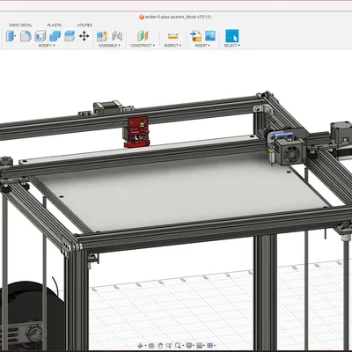Select the Combine tool icon
This screenshot has height=352, width=352.
pyautogui.click(x=55, y=36)
